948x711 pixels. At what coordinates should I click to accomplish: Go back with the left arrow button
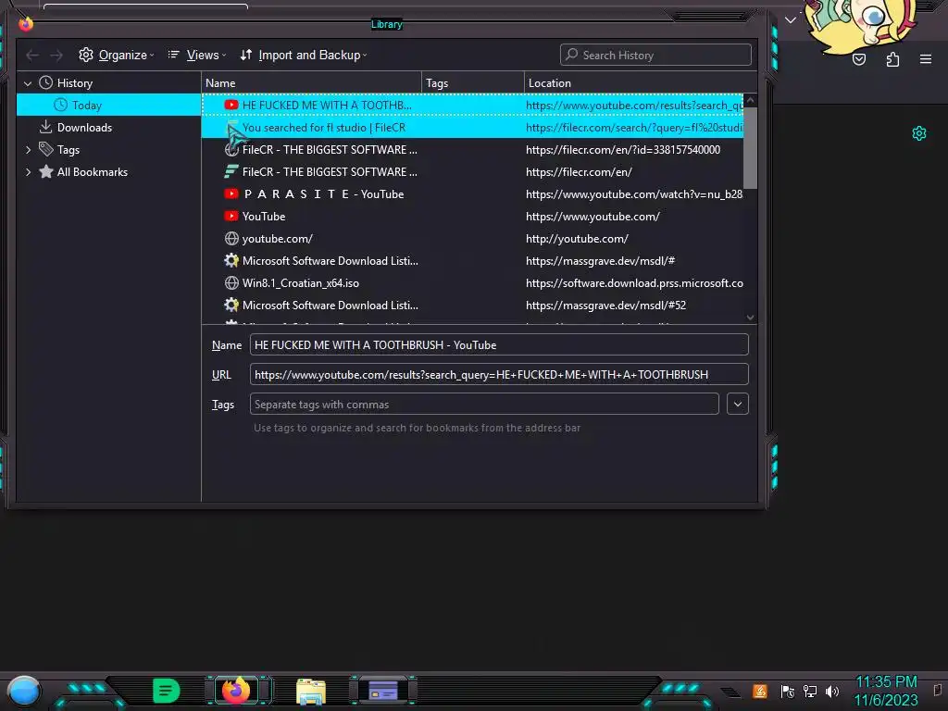point(32,55)
